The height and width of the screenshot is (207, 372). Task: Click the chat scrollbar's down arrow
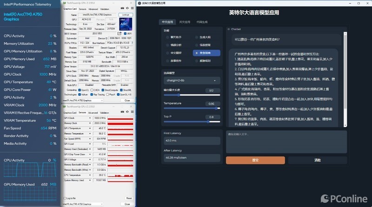(x=345, y=125)
